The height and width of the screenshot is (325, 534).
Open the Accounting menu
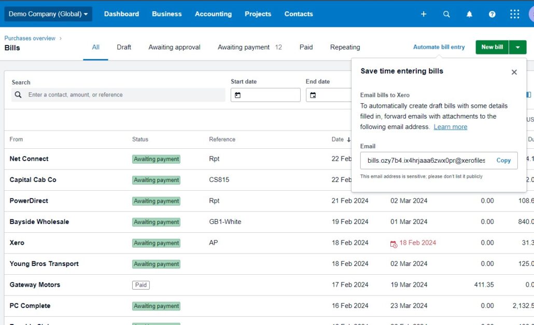(x=213, y=14)
